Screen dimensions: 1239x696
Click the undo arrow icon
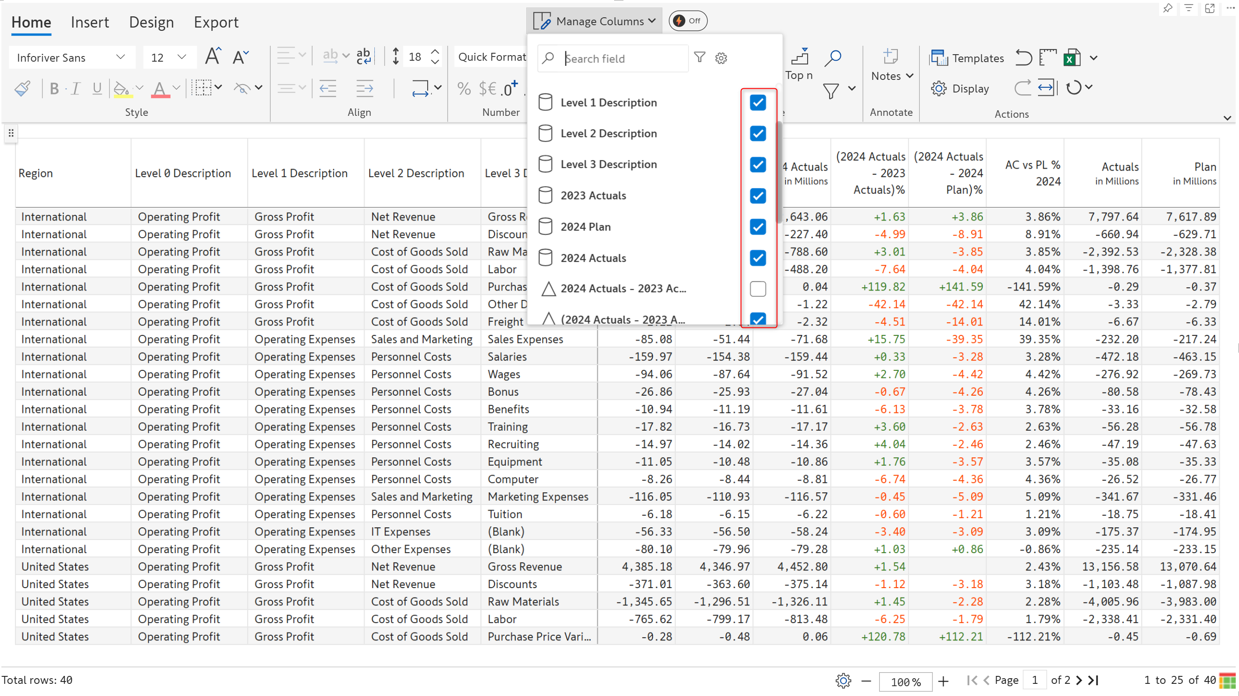[x=1023, y=57]
